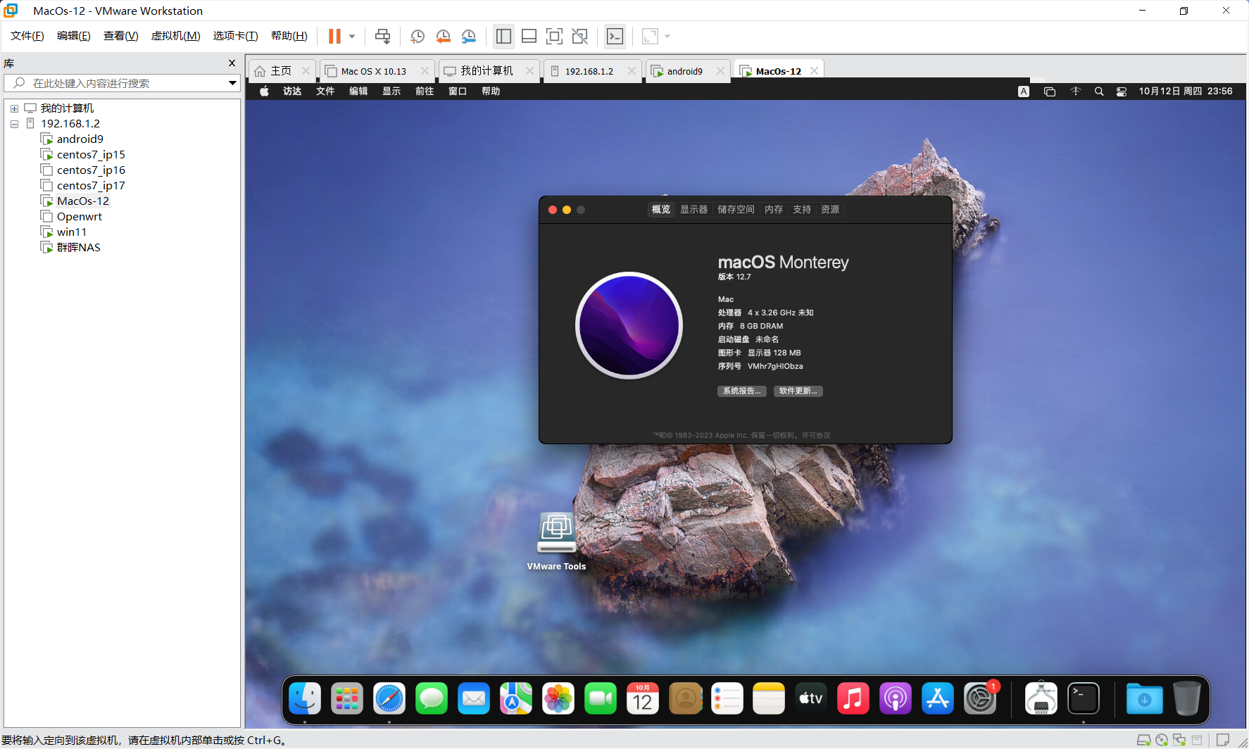Image resolution: width=1249 pixels, height=749 pixels.
Task: Open Finder from the Dock
Action: point(305,699)
